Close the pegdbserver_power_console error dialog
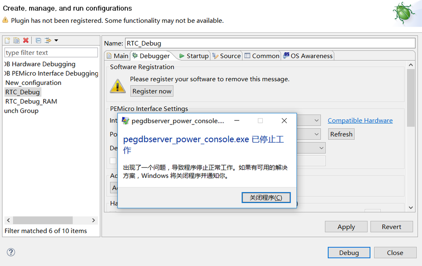Image resolution: width=422 pixels, height=266 pixels. click(284, 121)
